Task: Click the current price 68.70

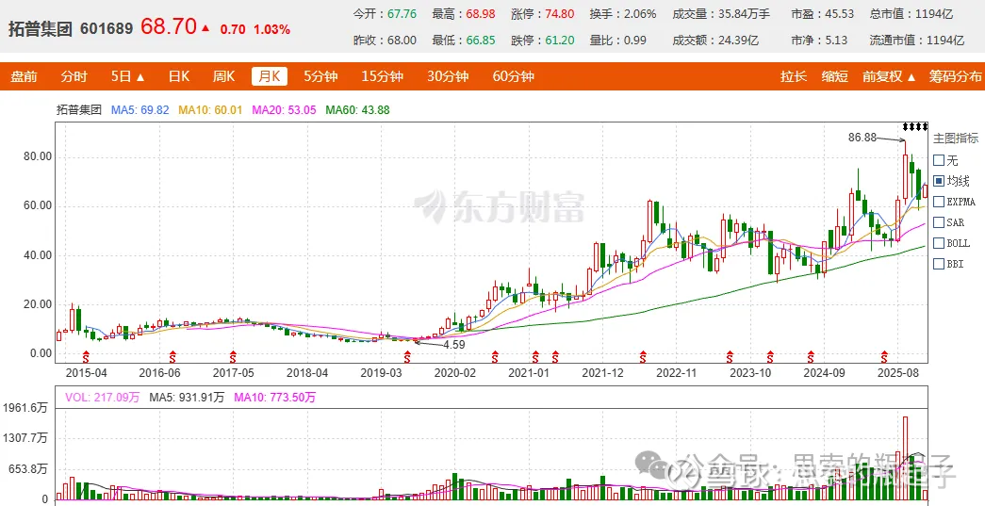Action: coord(169,26)
